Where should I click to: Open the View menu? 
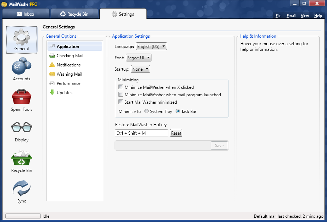[x=305, y=16]
